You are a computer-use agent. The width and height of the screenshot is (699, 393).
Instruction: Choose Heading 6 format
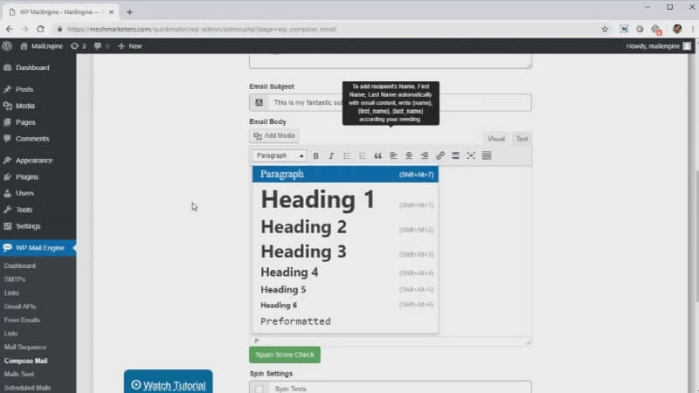click(345, 305)
